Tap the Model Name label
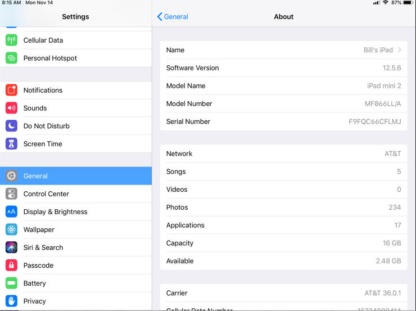This screenshot has height=311, width=416. [x=186, y=85]
